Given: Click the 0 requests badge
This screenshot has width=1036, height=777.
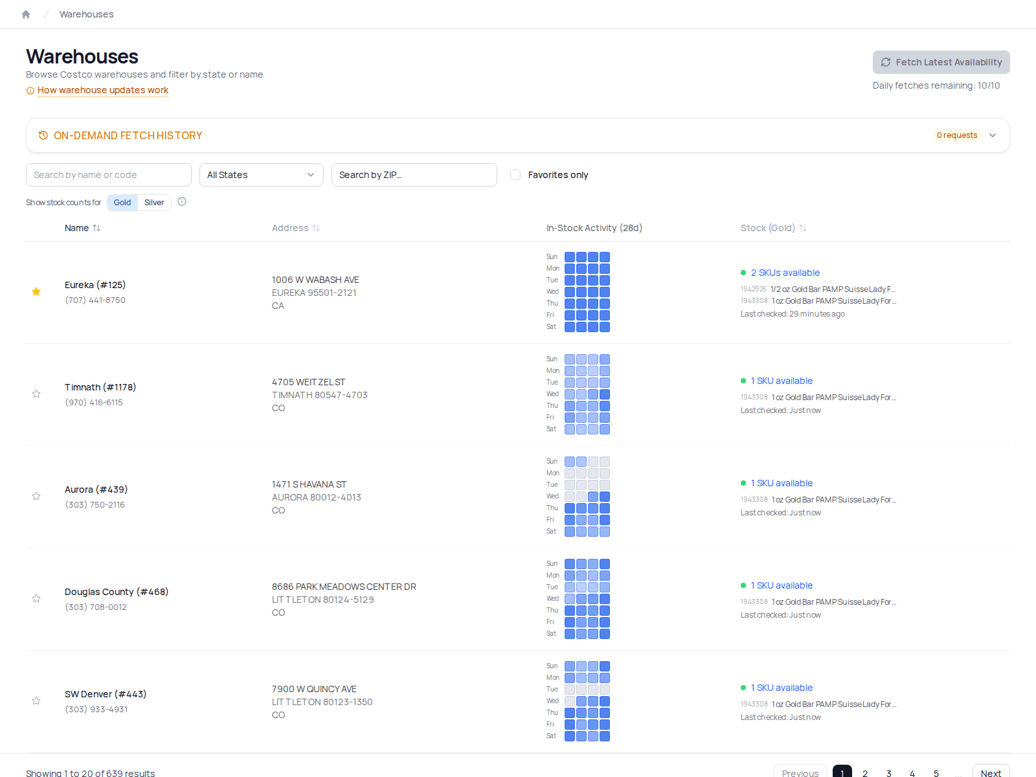Looking at the screenshot, I should 957,135.
